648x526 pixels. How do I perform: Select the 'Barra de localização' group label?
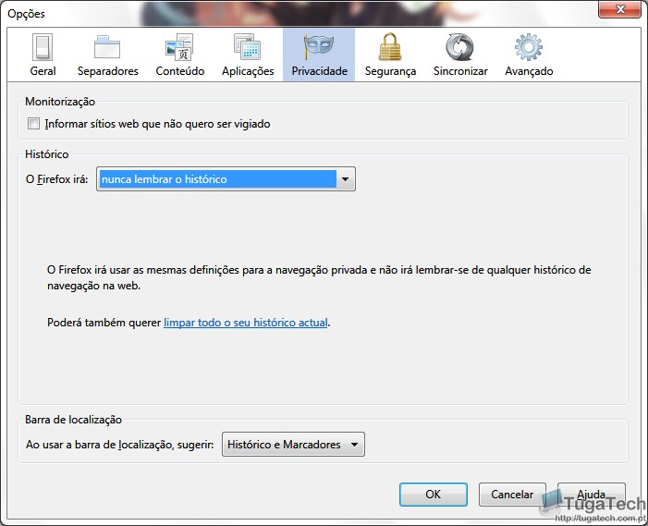pos(73,420)
